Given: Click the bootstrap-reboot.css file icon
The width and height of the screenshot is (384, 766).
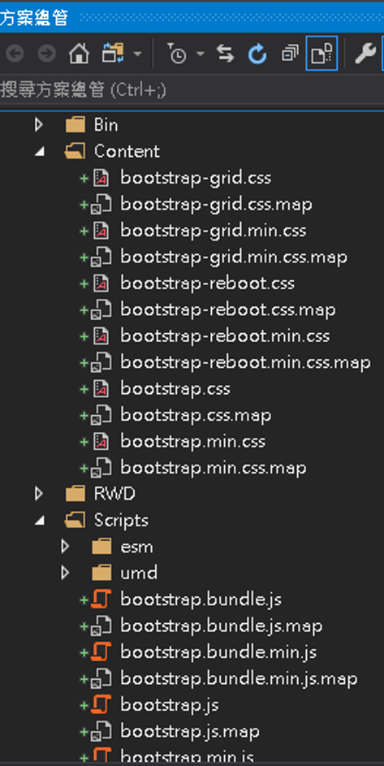Looking at the screenshot, I should [x=101, y=283].
